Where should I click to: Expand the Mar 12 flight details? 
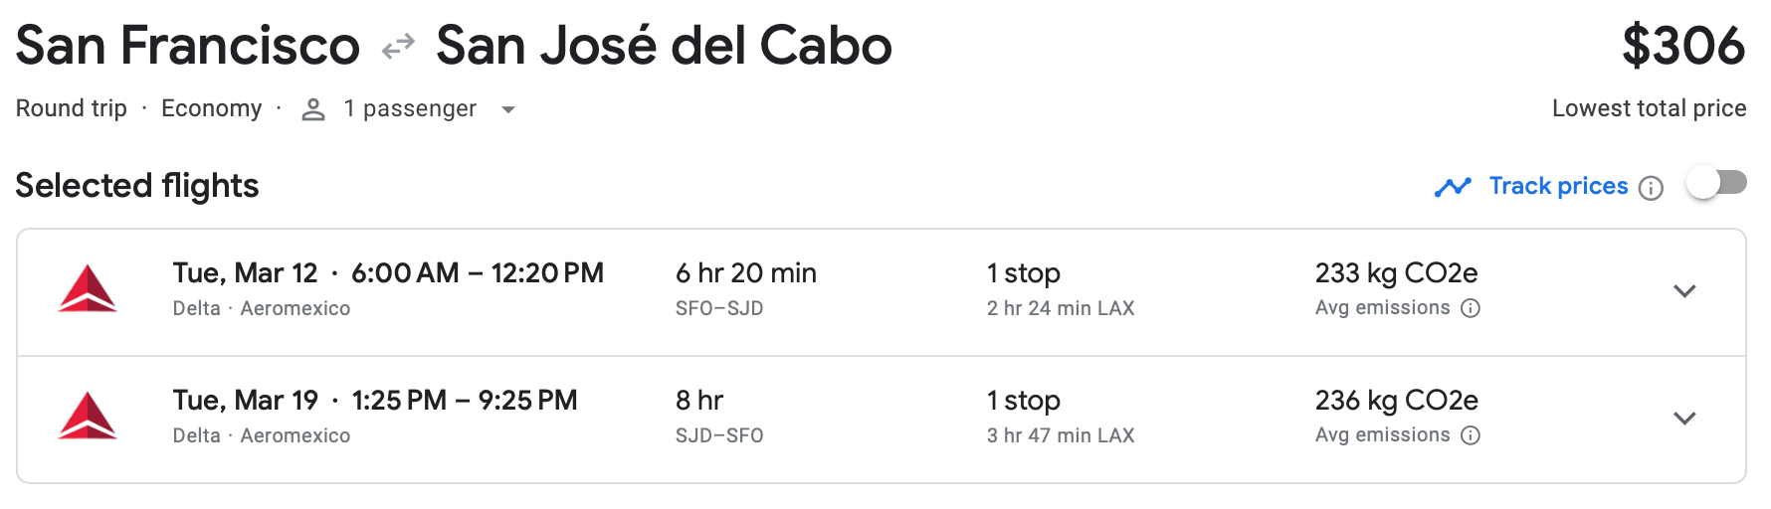[x=1684, y=291]
